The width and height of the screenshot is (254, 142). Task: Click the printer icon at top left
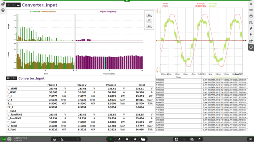tap(3, 10)
